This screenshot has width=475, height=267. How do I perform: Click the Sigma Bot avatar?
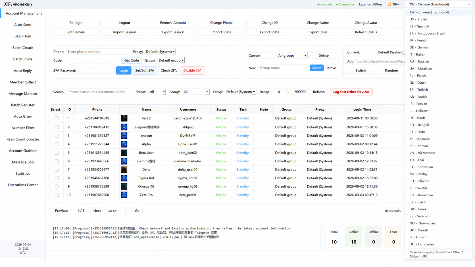coord(124,178)
